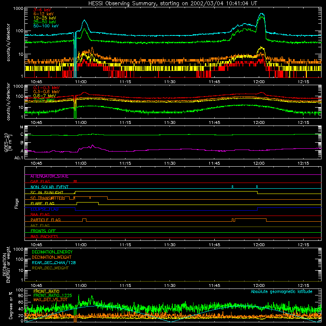
Task: Select the MAX_DET_VS_TOT legend label
Action: pos(51,300)
